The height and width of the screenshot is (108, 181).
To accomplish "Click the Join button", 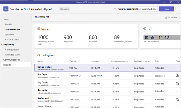I will point(167,9).
